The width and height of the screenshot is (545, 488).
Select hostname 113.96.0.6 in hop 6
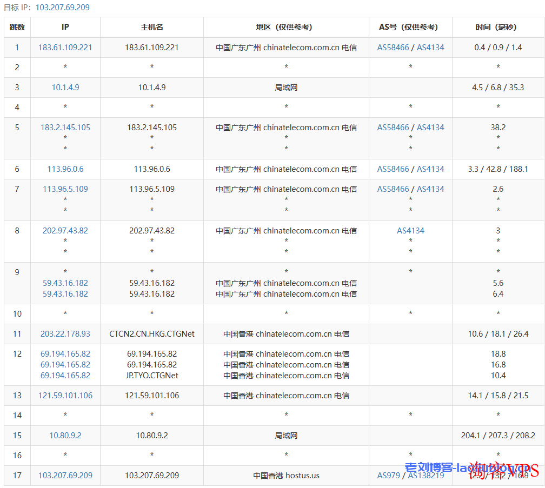[x=152, y=169]
